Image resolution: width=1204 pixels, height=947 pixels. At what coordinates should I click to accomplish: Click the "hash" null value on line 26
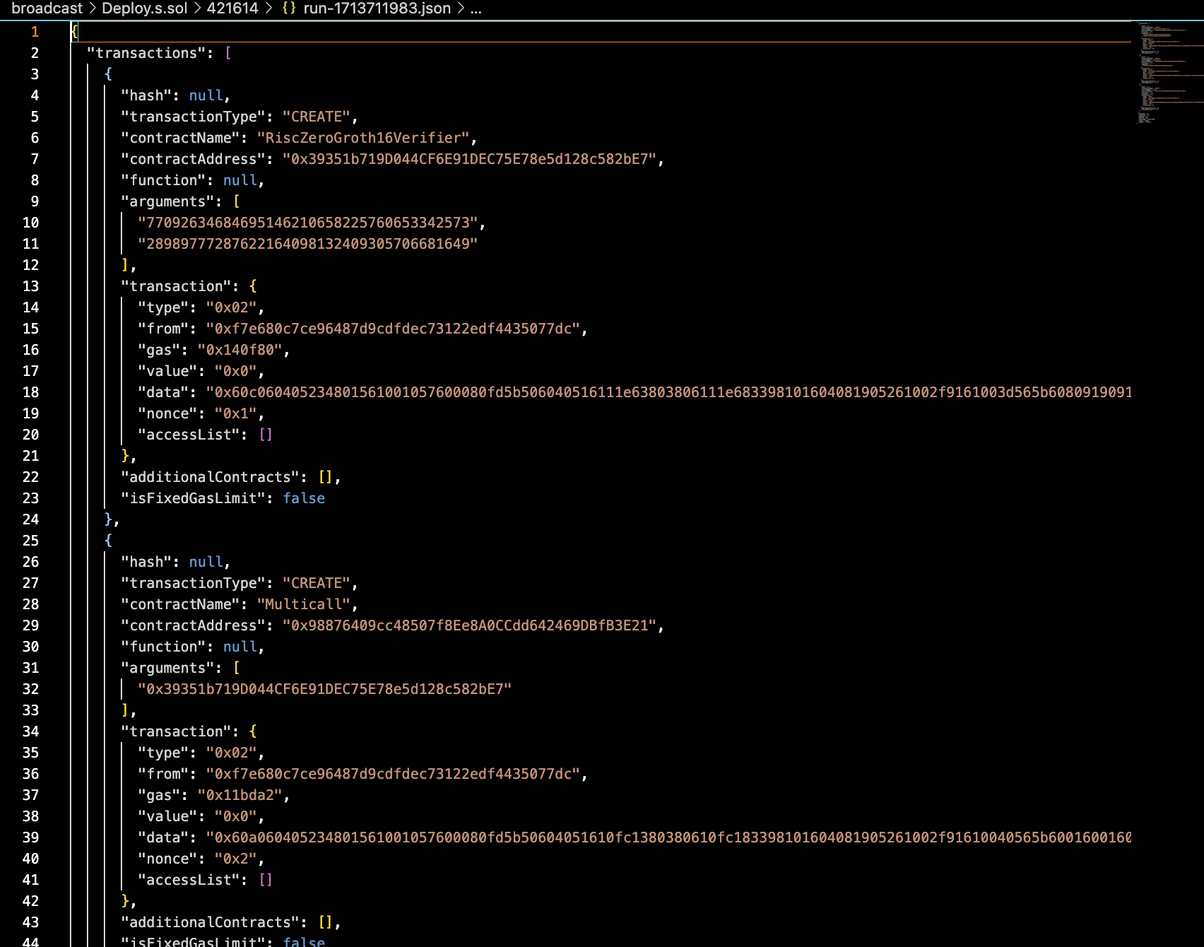[206, 562]
